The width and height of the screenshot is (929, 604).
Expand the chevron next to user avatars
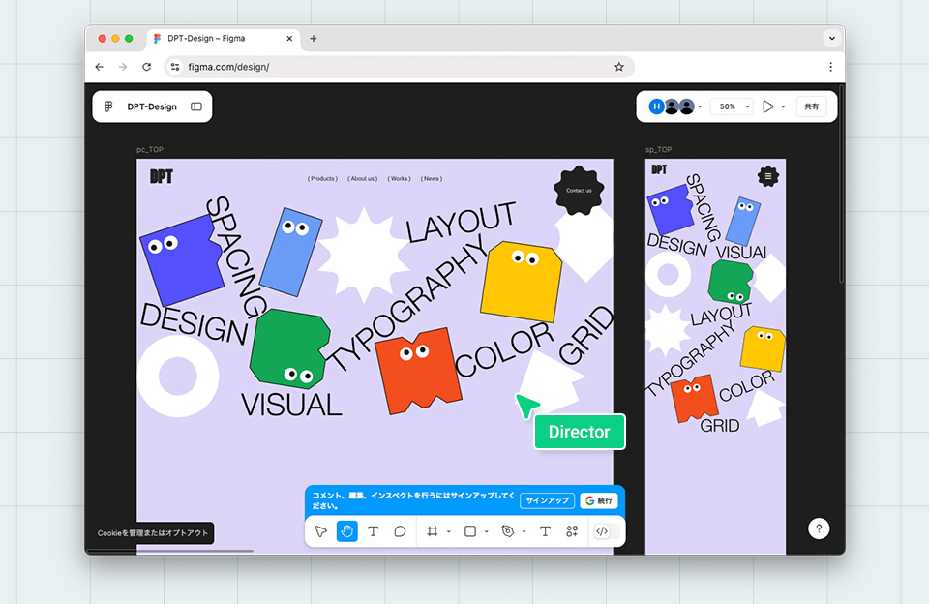click(700, 106)
